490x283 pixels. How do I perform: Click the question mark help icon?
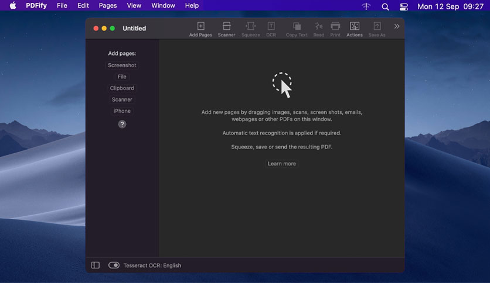(x=122, y=124)
